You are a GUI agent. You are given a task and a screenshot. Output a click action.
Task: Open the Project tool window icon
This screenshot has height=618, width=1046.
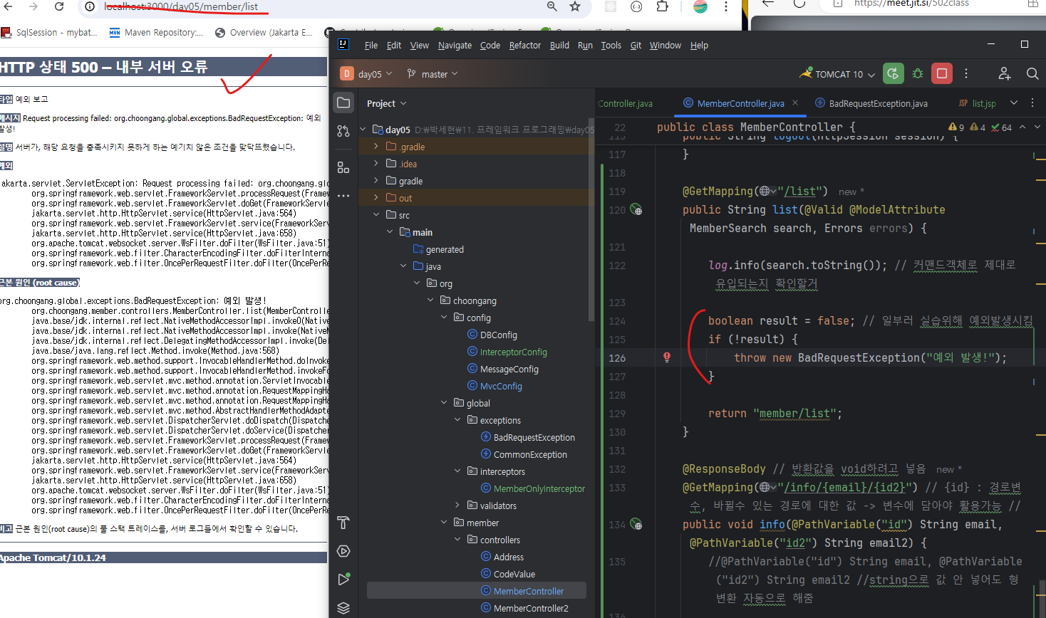(343, 103)
